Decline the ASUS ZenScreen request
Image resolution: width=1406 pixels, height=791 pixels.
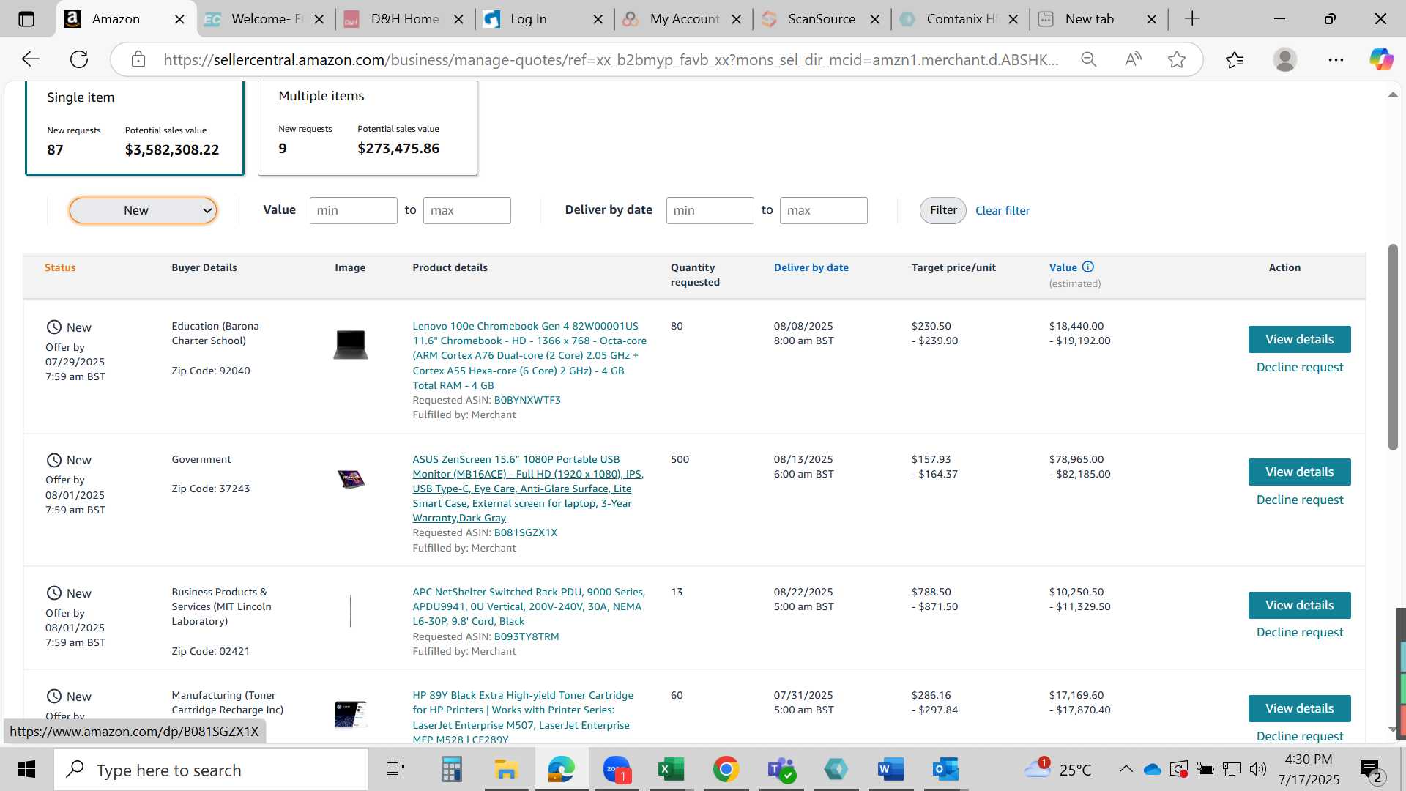click(x=1300, y=500)
